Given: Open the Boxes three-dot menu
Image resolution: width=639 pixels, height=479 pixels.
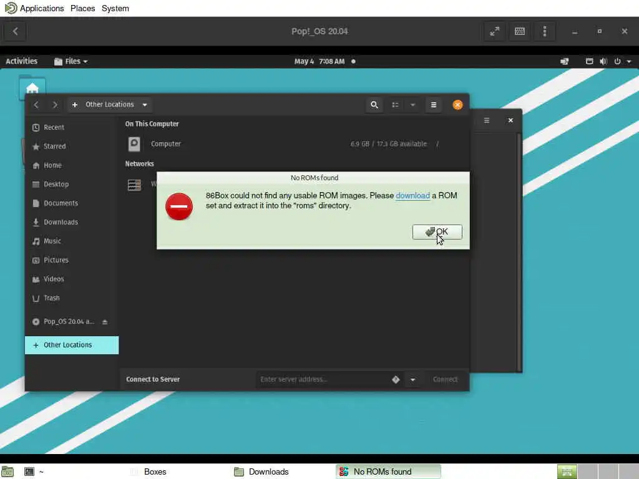Looking at the screenshot, I should tap(544, 31).
